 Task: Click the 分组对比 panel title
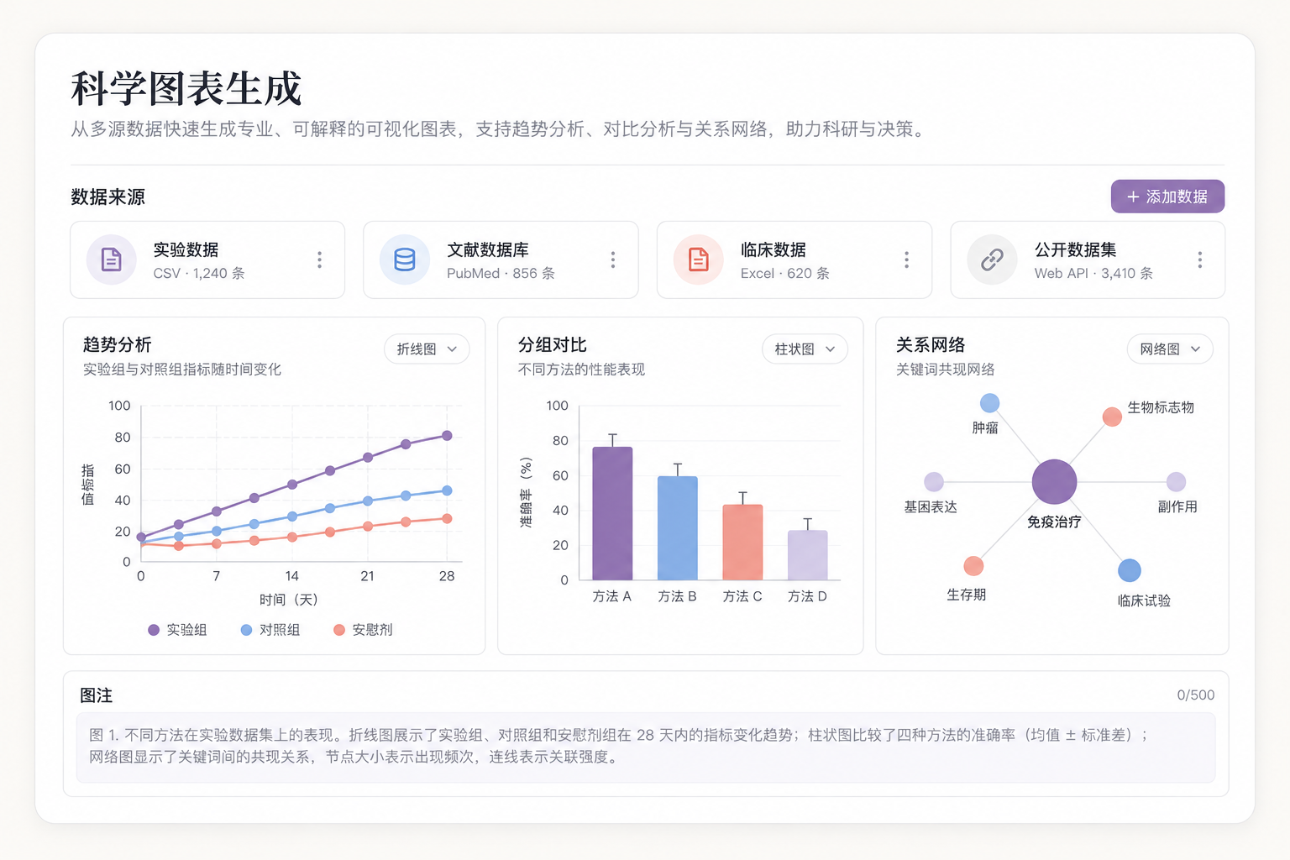pos(553,344)
